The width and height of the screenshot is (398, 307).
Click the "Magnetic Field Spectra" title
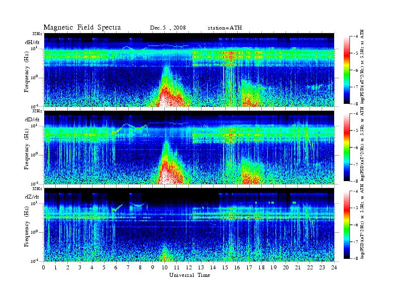pos(82,28)
